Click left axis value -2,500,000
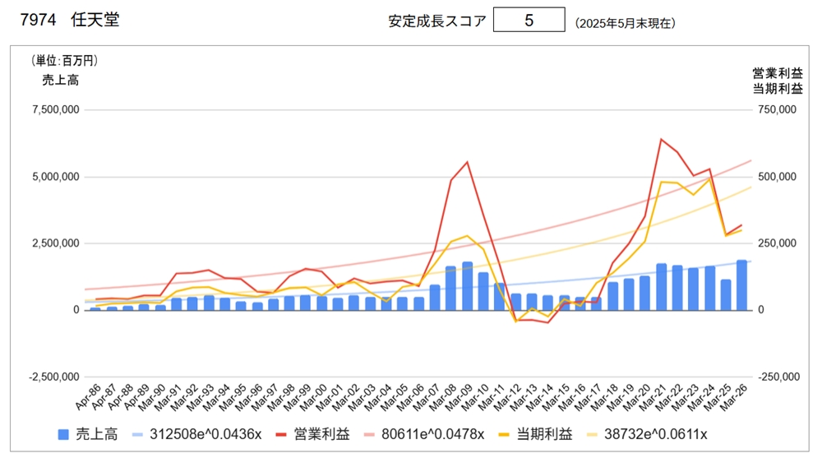 pos(54,377)
